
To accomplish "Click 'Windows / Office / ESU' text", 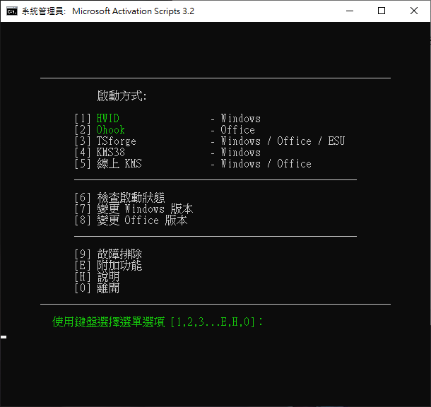I will [x=283, y=141].
